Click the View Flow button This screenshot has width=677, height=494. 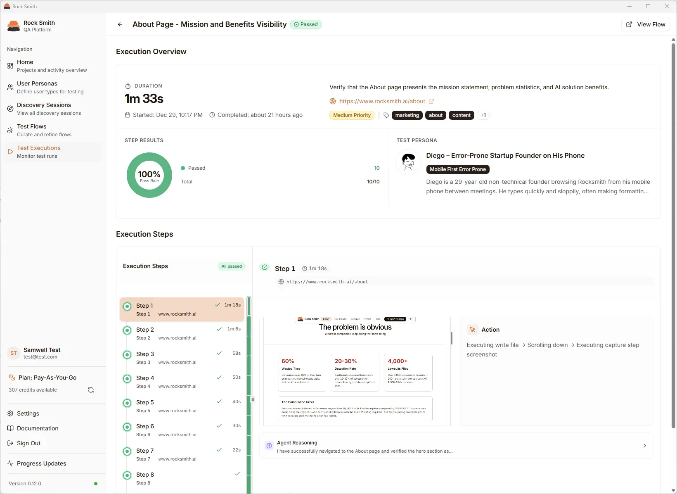click(x=646, y=24)
